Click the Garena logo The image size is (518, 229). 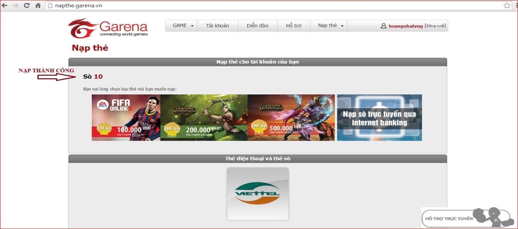point(108,28)
